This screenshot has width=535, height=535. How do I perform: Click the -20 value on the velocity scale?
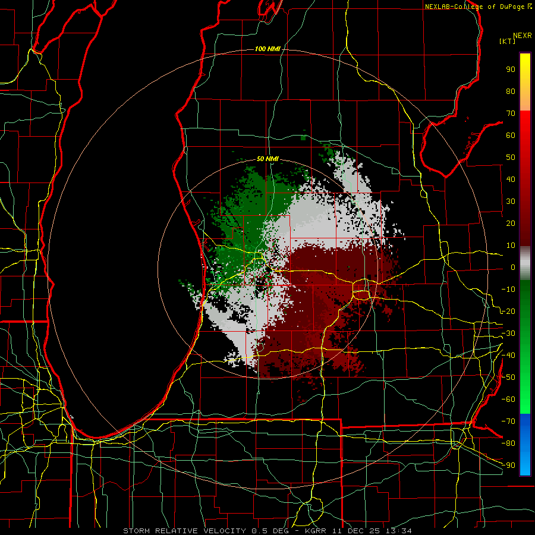click(508, 311)
